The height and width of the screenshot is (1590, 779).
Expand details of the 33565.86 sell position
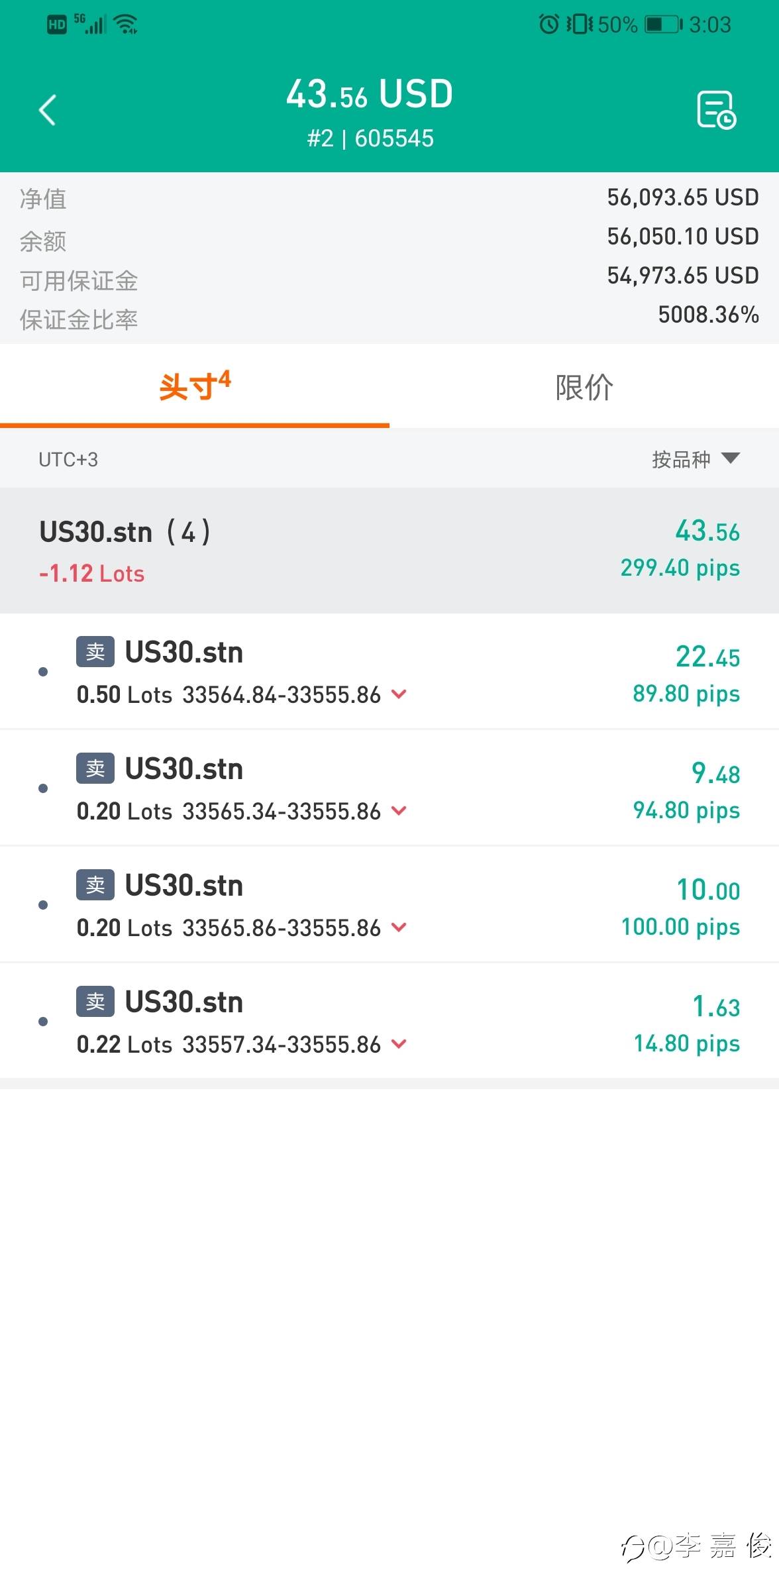point(399,927)
